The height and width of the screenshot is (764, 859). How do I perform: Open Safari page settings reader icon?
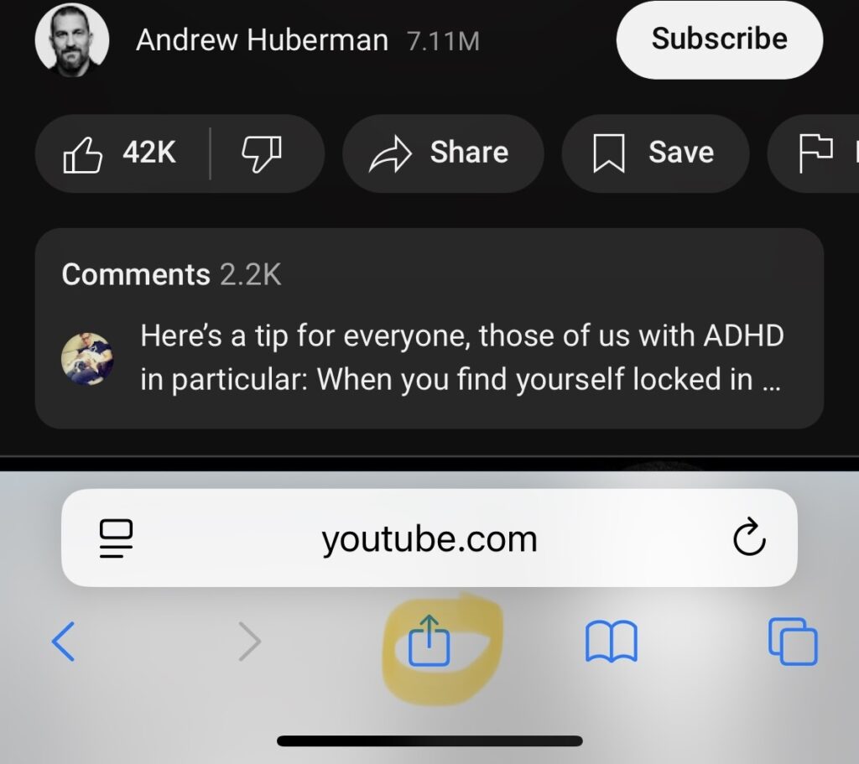[x=116, y=538]
